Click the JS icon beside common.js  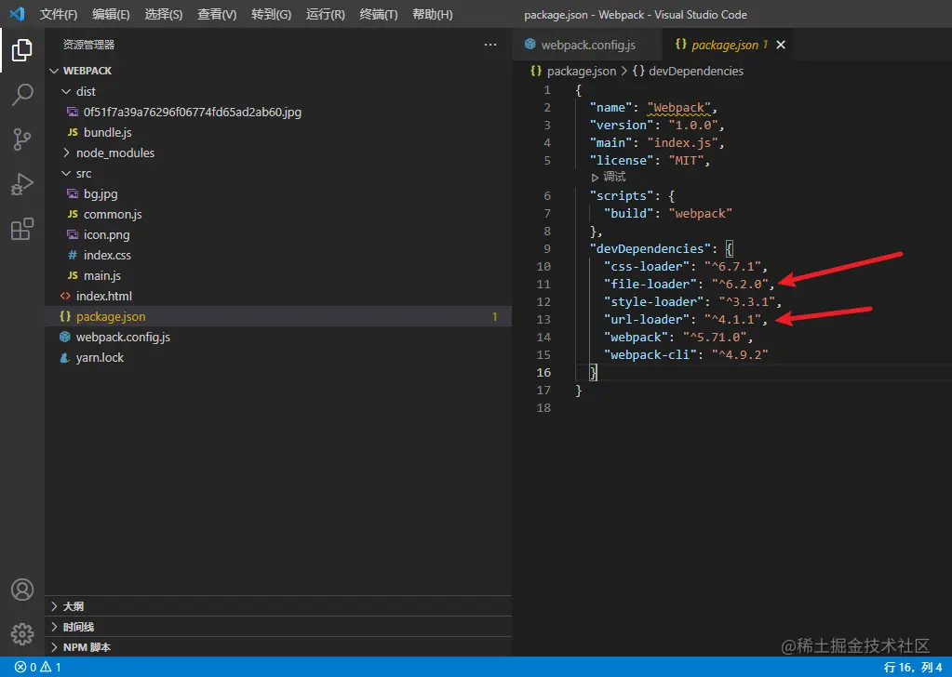pos(73,214)
